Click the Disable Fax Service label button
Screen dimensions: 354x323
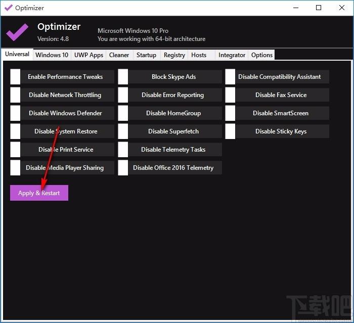[282, 95]
